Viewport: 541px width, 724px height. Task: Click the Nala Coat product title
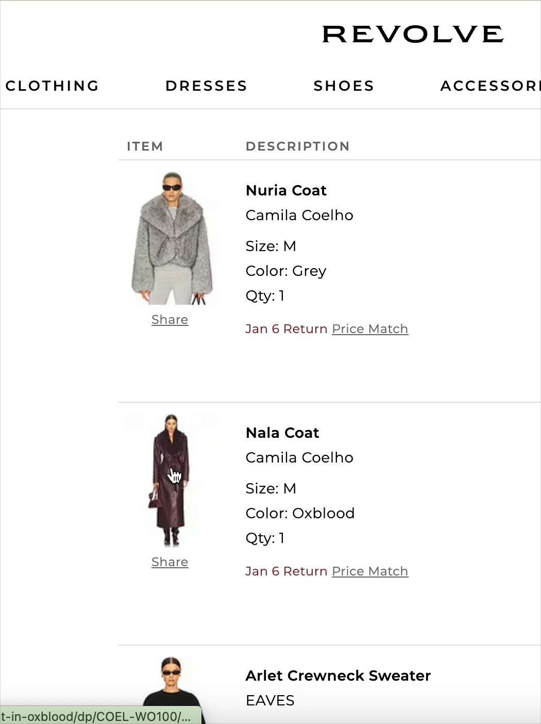pos(282,433)
